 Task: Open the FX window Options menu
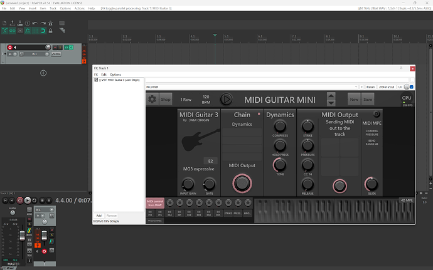pyautogui.click(x=115, y=74)
